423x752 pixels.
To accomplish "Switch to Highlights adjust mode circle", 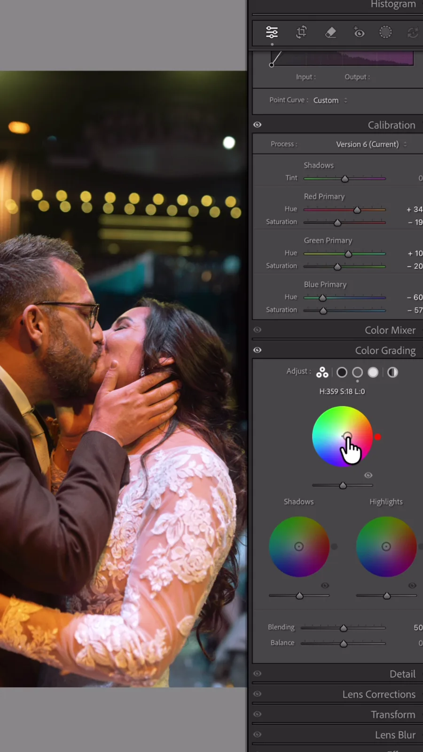I will (373, 372).
